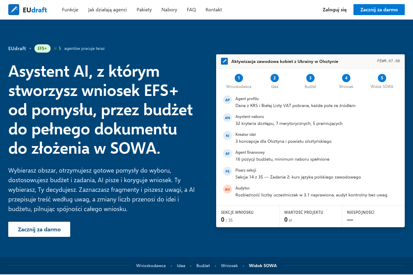The image size is (413, 275).
Task: Click the EFS+ badge
Action: click(x=42, y=48)
